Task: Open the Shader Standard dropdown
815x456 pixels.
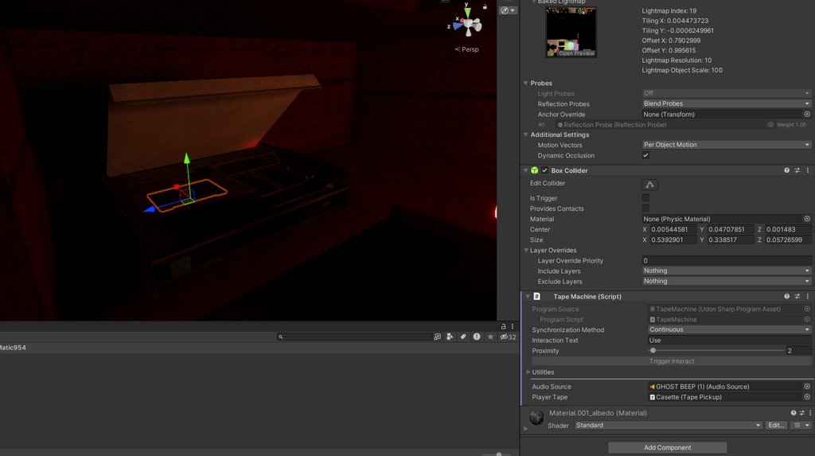Action: (x=669, y=425)
